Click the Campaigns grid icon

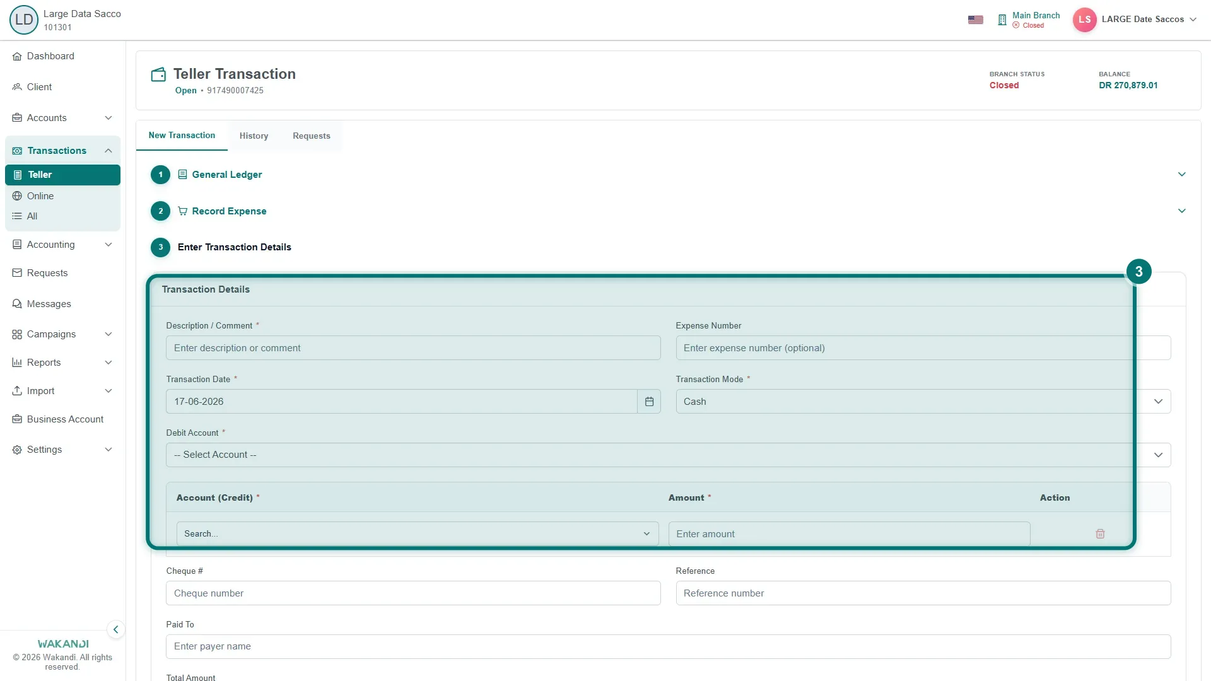coord(17,334)
